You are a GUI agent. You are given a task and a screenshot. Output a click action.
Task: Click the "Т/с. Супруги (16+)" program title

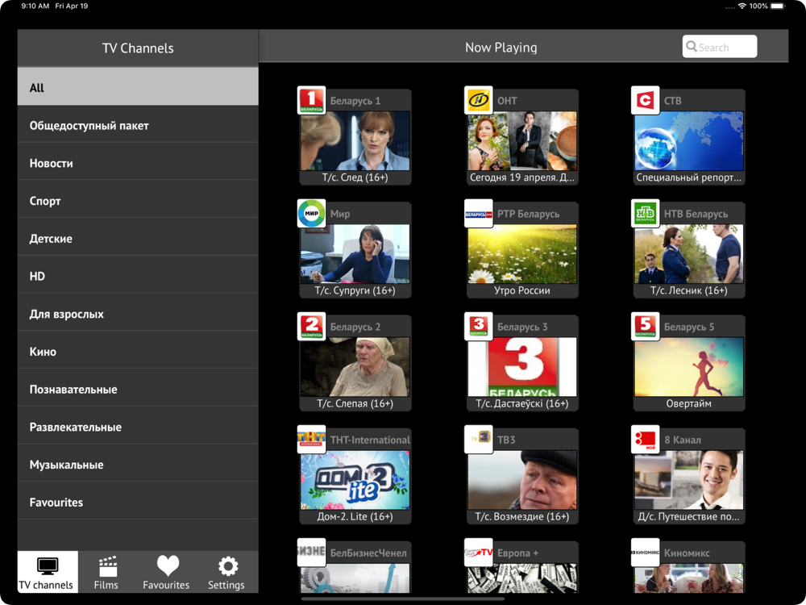point(355,290)
